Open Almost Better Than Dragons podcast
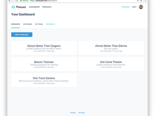This screenshot has height=116, width=155. (44, 48)
